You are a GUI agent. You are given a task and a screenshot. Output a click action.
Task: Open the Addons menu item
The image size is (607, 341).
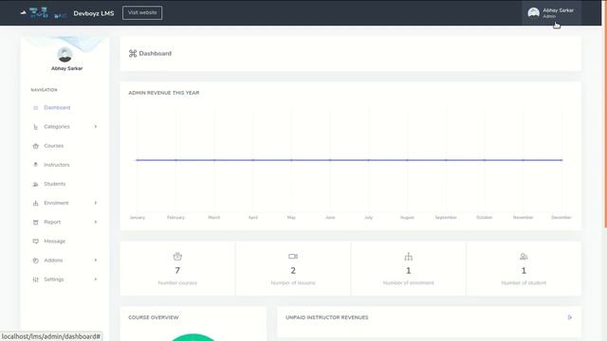pos(53,260)
